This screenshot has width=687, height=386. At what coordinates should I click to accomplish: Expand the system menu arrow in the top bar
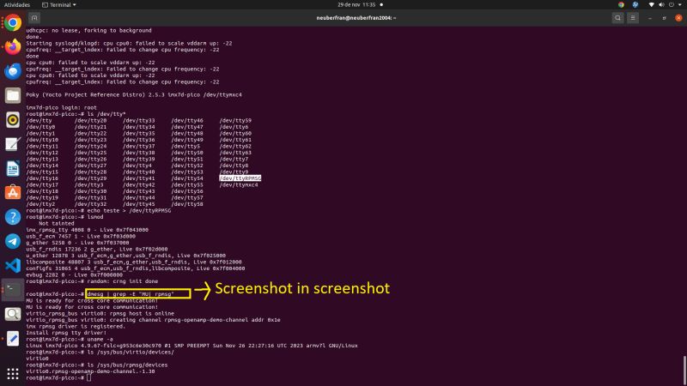680,5
